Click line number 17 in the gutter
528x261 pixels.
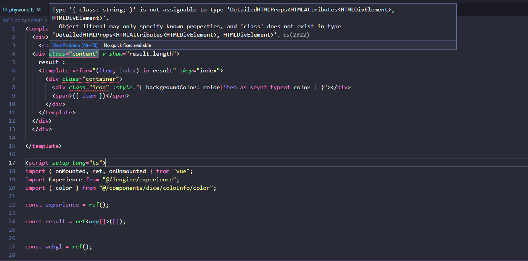point(12,162)
